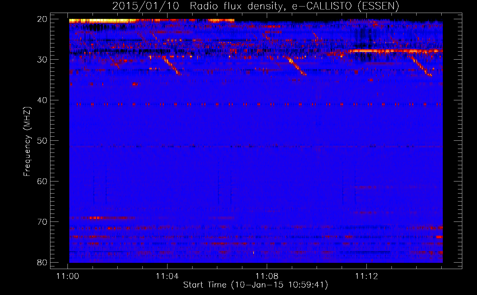Screen dimensions: 477x295
Task: Click the "20" frequency tick label
Action: click(x=42, y=19)
